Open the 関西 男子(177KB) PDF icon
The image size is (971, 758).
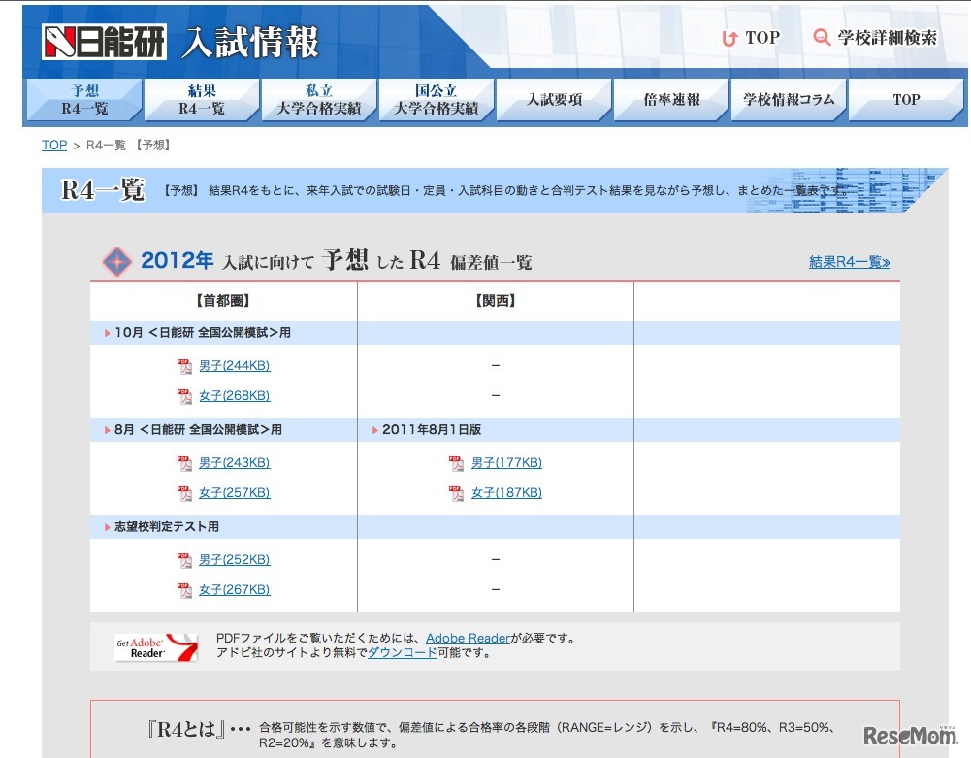[455, 463]
